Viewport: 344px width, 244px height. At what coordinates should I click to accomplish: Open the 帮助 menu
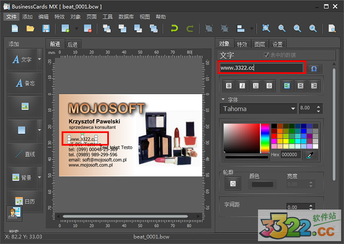(x=161, y=17)
